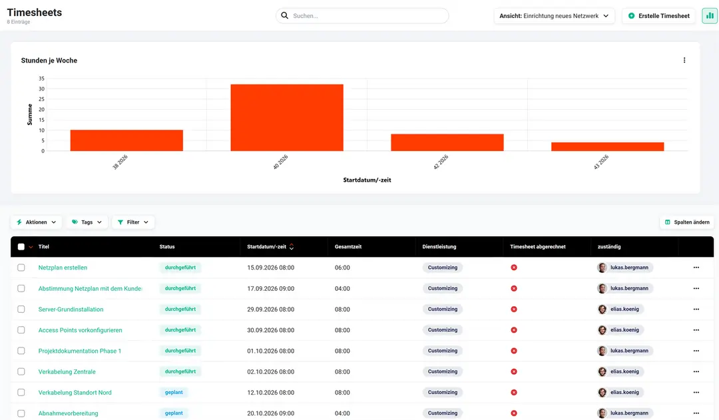The height and width of the screenshot is (420, 719).
Task: Expand the Filter dropdown
Action: [133, 222]
